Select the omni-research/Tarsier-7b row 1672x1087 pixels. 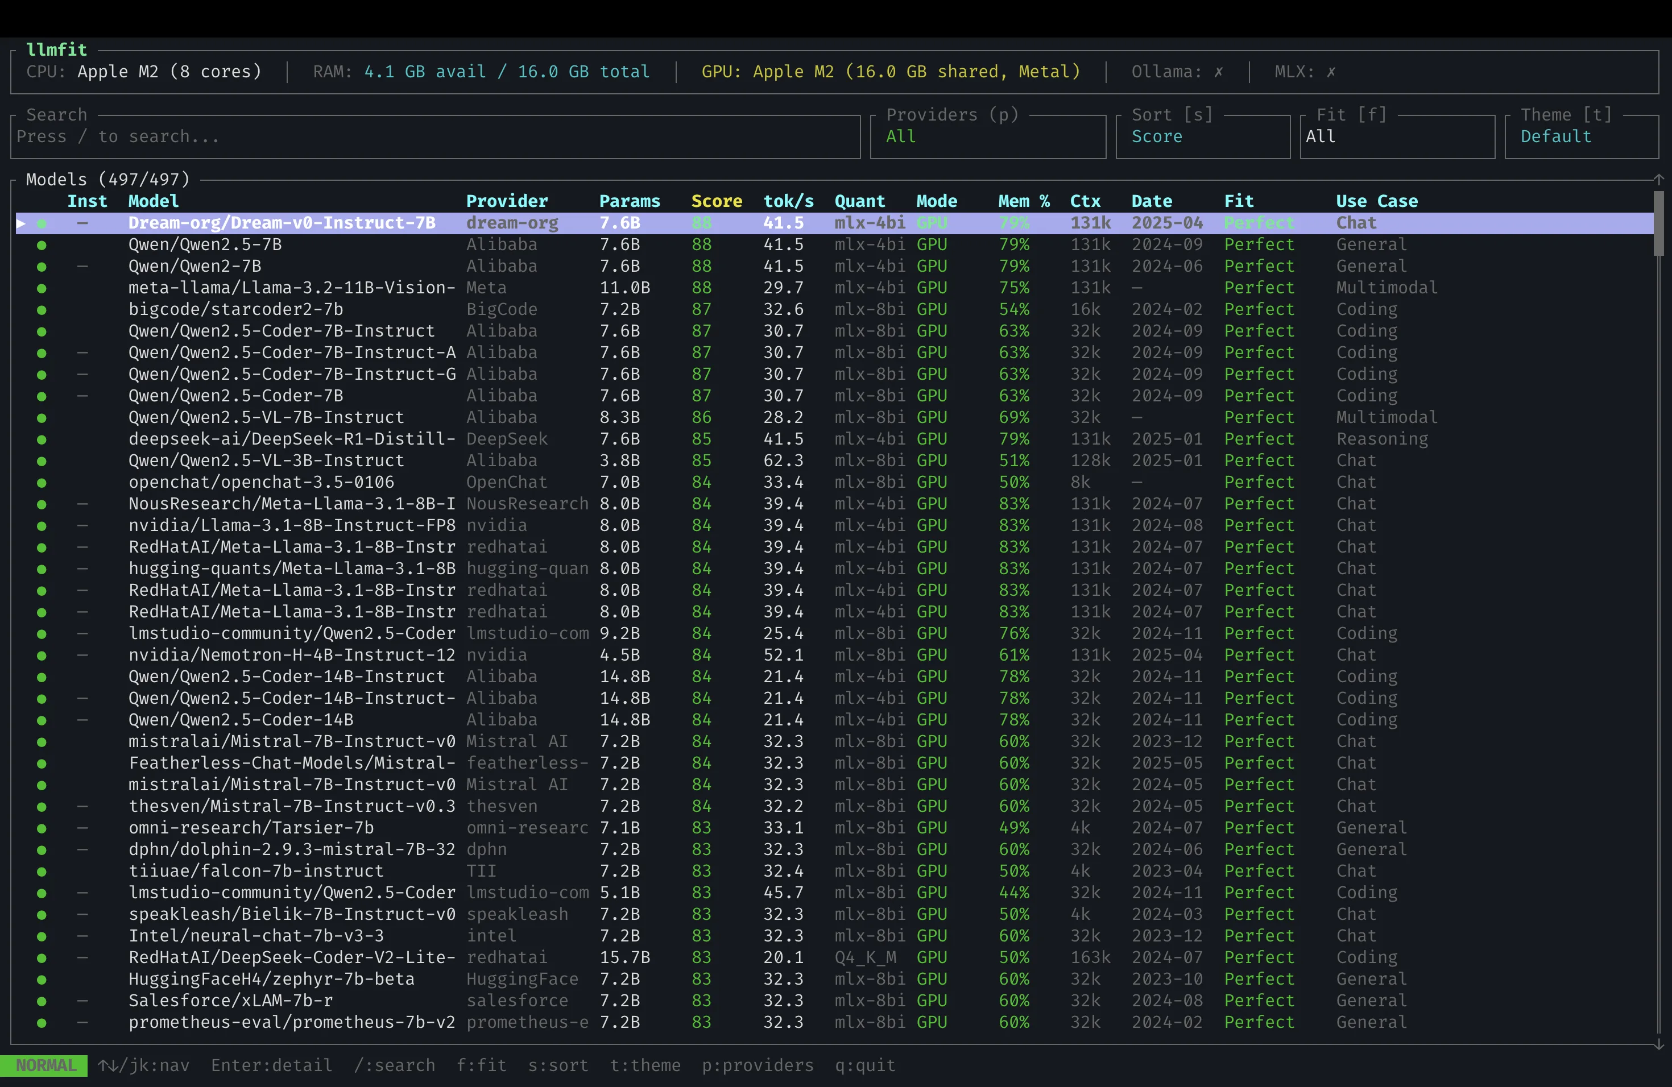coord(835,828)
